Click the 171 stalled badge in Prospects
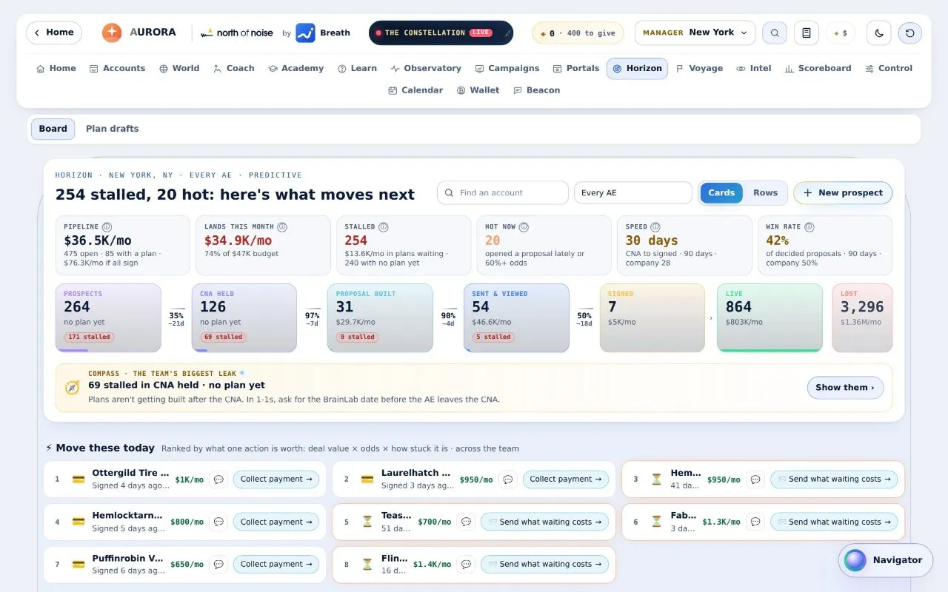 pyautogui.click(x=89, y=337)
